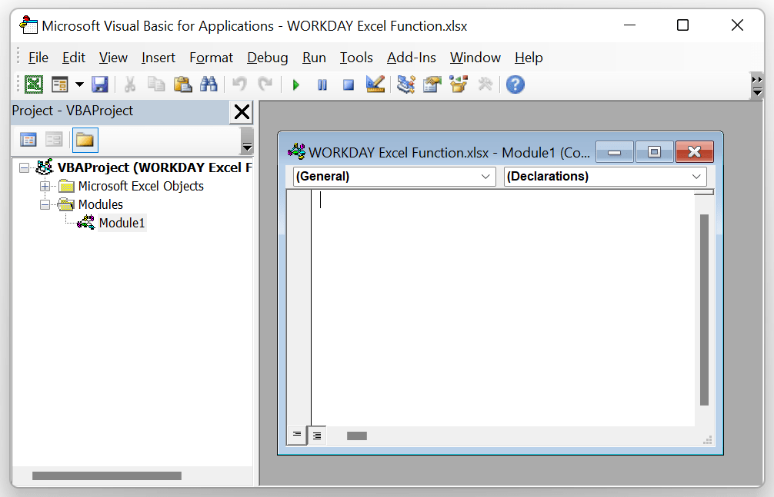This screenshot has height=497, width=774.
Task: Save the project using the Save icon
Action: coord(100,84)
